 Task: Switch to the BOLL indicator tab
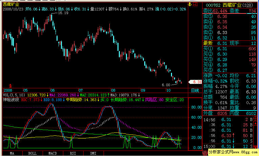click(x=33, y=153)
